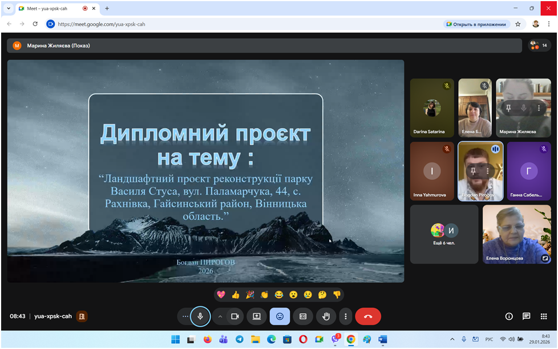Click the present screen icon
558x349 pixels.
[257, 316]
